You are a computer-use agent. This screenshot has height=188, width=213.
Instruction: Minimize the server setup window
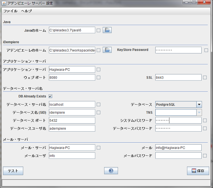pos(187,2)
